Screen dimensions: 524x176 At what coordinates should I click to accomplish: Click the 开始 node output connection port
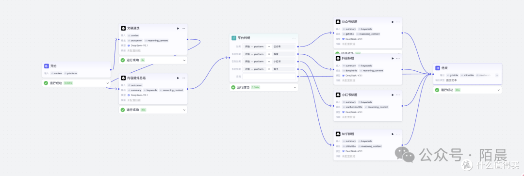(111, 70)
